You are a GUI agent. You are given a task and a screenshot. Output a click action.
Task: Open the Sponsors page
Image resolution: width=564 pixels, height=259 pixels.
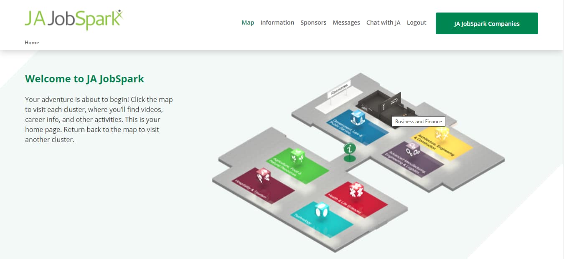[x=313, y=23]
